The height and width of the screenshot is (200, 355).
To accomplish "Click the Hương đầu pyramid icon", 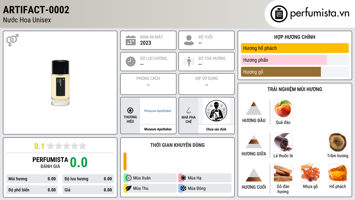I will pyautogui.click(x=254, y=108).
